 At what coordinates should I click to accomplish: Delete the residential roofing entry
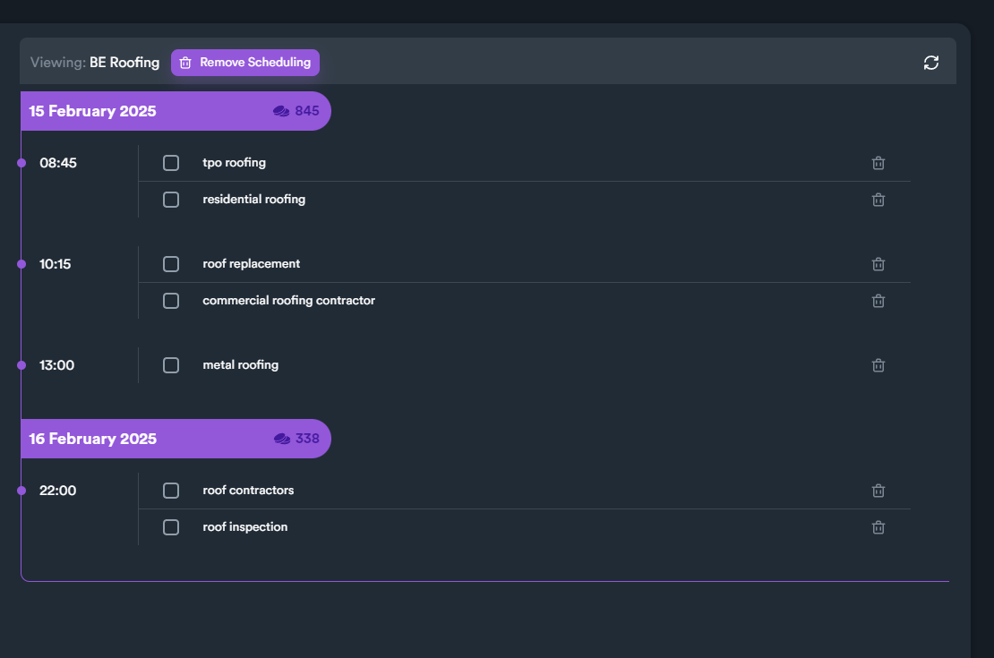878,200
